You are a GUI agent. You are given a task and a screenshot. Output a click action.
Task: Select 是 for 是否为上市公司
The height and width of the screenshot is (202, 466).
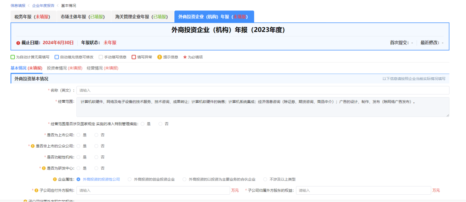(79, 135)
